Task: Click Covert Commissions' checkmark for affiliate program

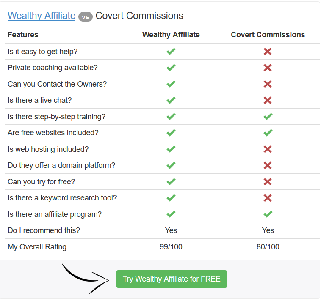Action: point(268,214)
